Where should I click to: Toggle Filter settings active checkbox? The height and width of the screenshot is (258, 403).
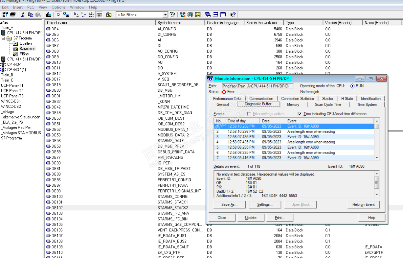(249, 114)
